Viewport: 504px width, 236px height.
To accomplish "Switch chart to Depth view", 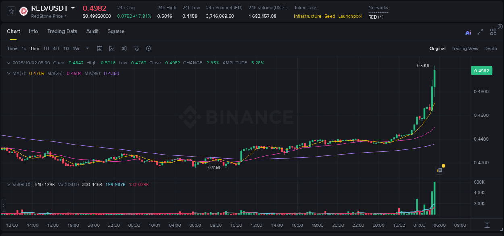I will pos(491,48).
